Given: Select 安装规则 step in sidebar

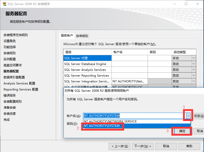Looking at the screenshot, I should tap(10, 53).
